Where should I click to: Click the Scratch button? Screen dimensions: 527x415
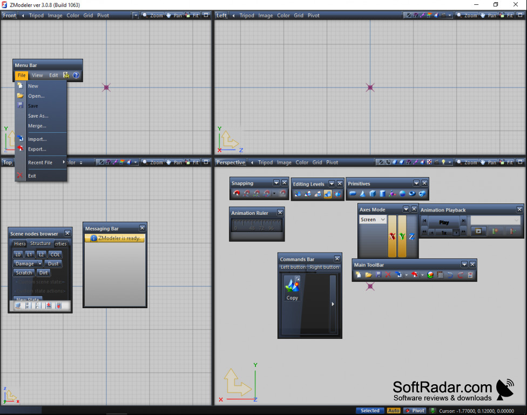[24, 273]
